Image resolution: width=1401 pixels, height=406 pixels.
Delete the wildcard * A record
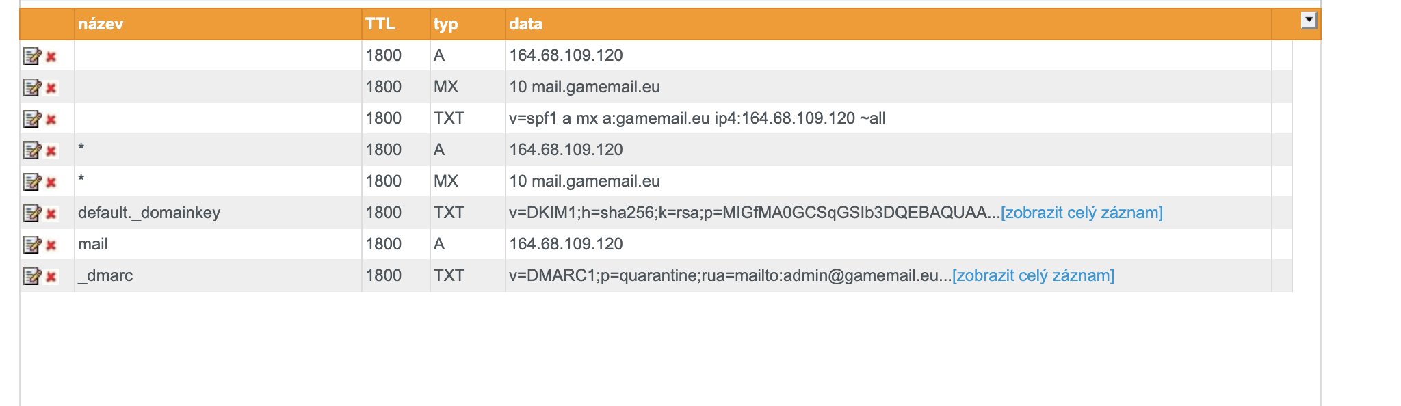point(51,151)
